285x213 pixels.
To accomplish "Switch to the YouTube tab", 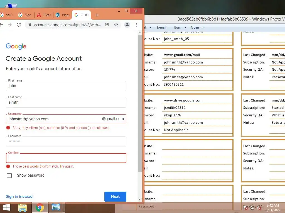I will (x=7, y=15).
